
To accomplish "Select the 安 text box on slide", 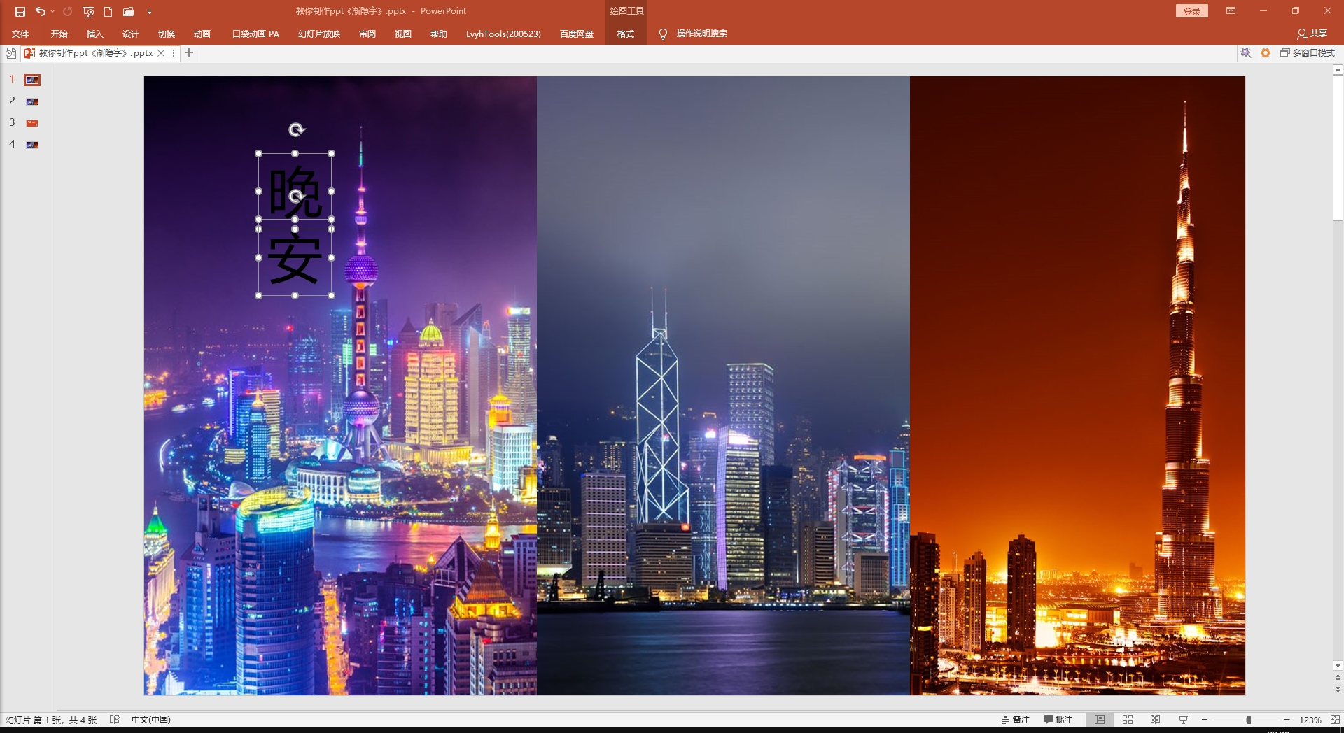I will point(295,259).
